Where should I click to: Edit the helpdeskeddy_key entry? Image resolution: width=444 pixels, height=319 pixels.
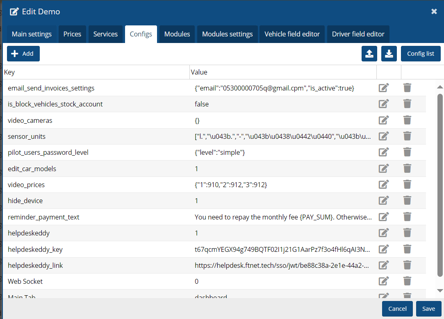tap(383, 249)
